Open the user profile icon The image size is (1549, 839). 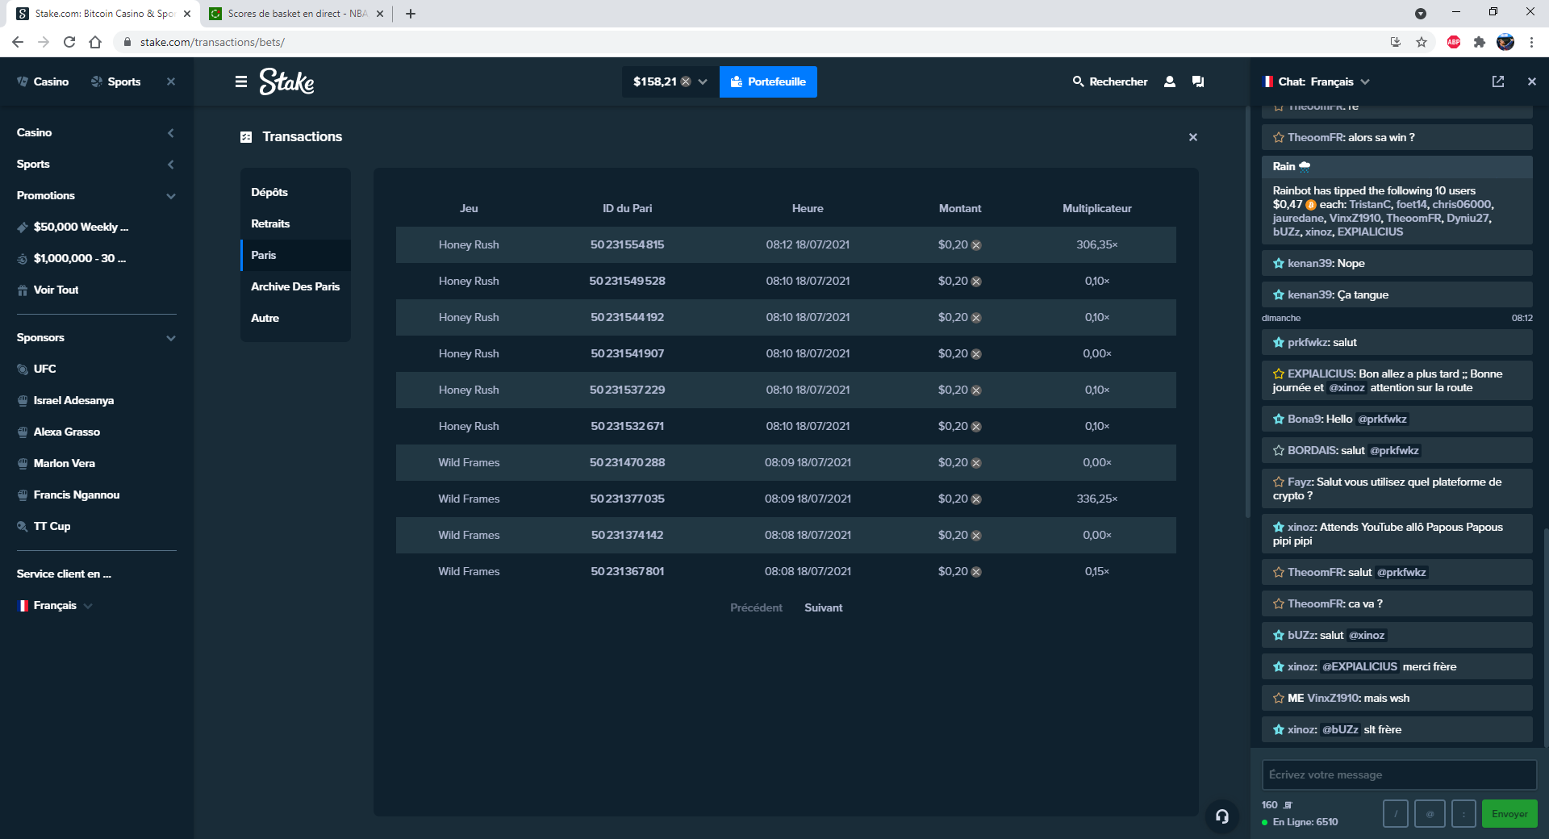(1169, 81)
